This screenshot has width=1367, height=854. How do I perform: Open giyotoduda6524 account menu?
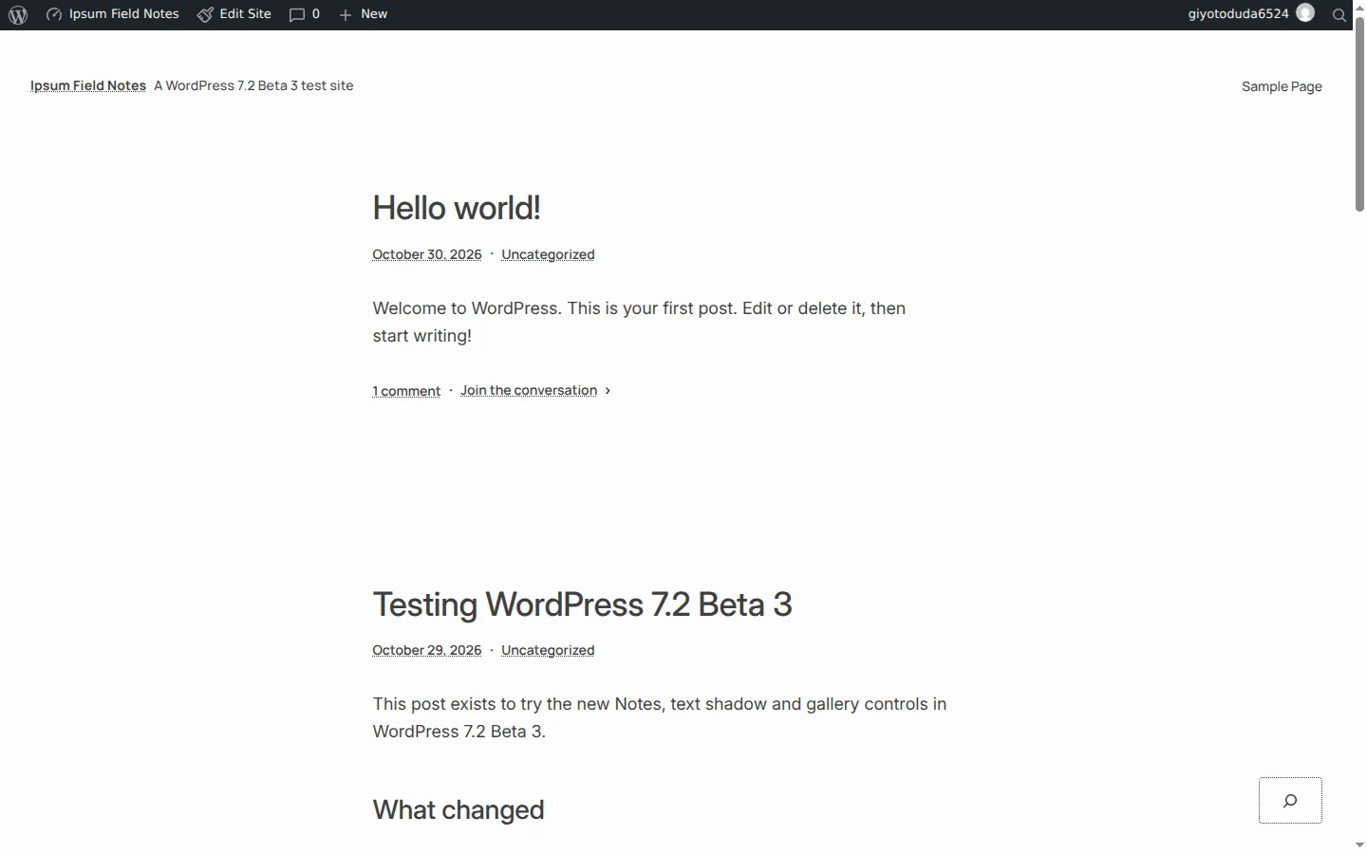1251,14
